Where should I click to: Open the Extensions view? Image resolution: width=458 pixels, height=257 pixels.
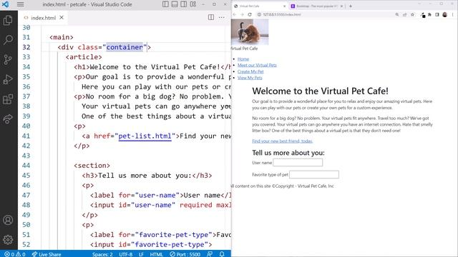pos(8,99)
